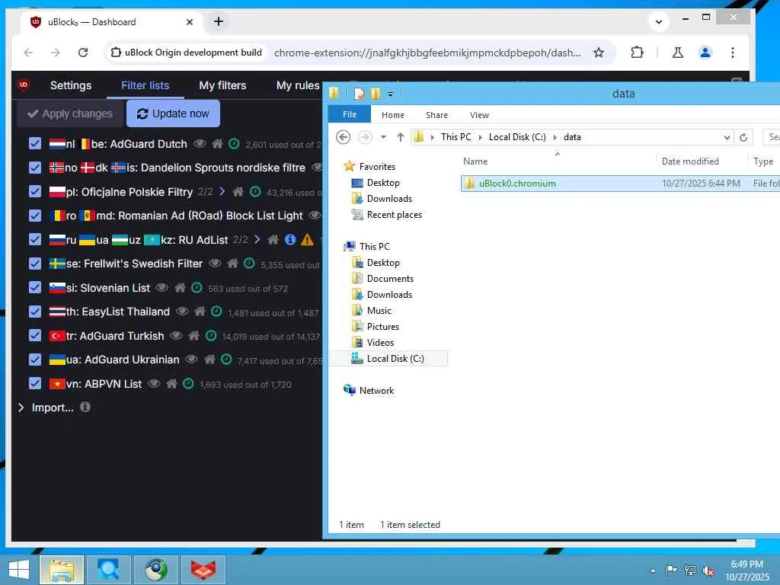Image resolution: width=780 pixels, height=585 pixels.
Task: Click the Update now button
Action: [173, 113]
